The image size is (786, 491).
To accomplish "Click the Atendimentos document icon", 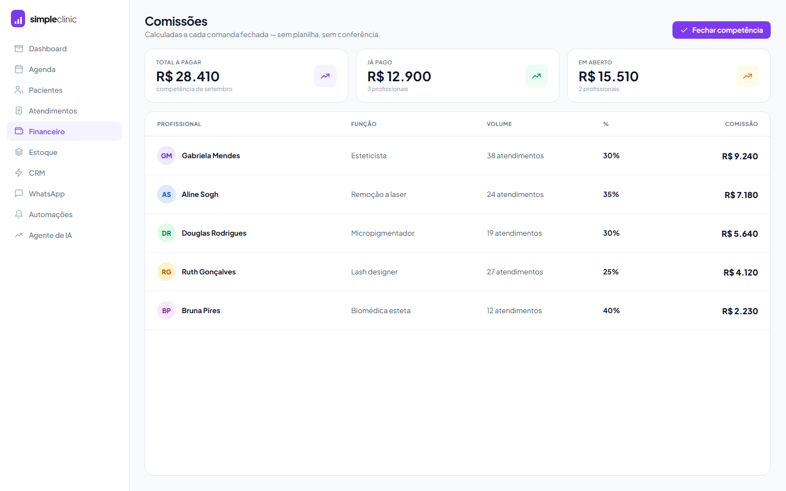I will point(19,111).
